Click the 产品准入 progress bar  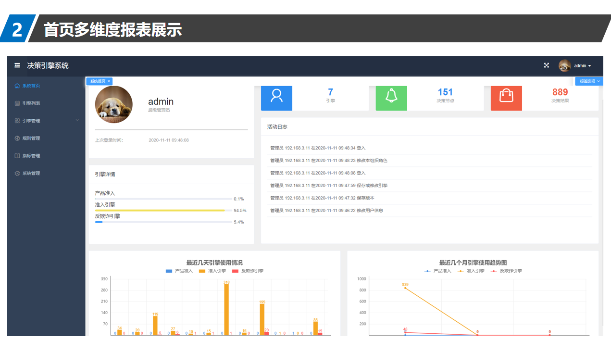tap(163, 199)
